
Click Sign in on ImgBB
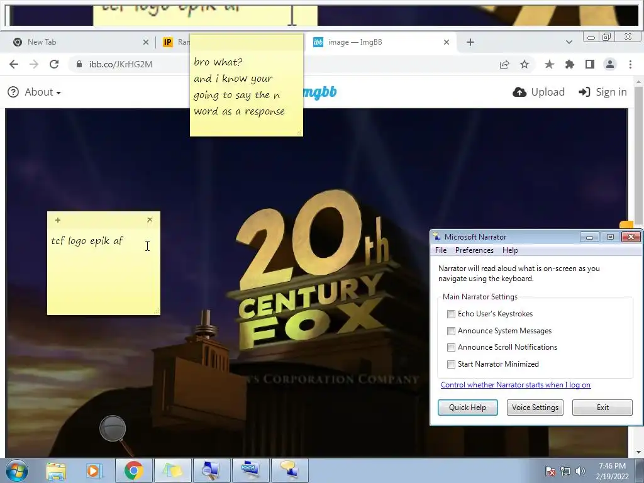(x=602, y=92)
